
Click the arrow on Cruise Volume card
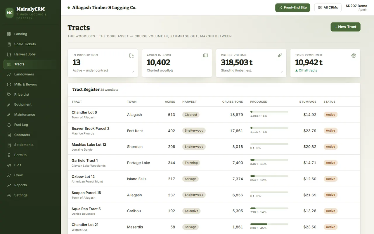tap(282, 72)
